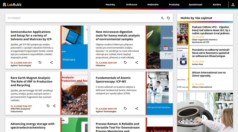The width and height of the screenshot is (238, 132).
Task: Go to LabRulez home via logo
Action: (x=12, y=4)
